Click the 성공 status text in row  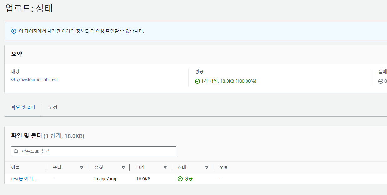coord(188,179)
